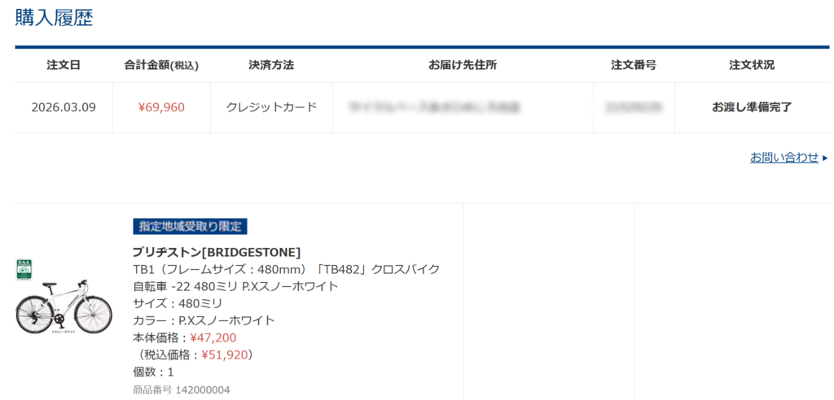Select the 注文状況 column header

coord(752,65)
